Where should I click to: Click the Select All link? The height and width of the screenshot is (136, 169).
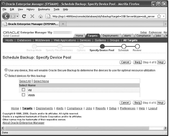point(25,81)
